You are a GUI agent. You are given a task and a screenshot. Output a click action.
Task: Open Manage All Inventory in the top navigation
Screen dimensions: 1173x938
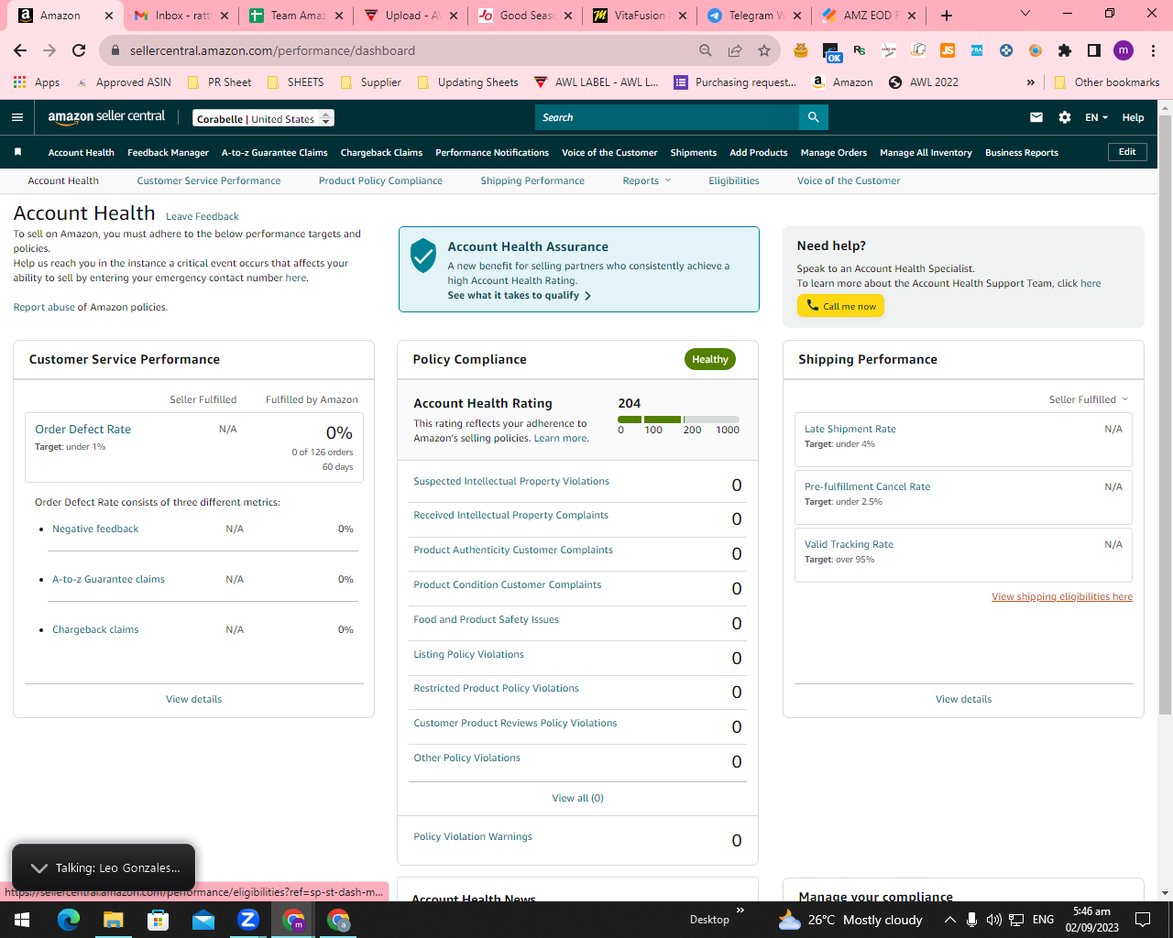tap(926, 153)
